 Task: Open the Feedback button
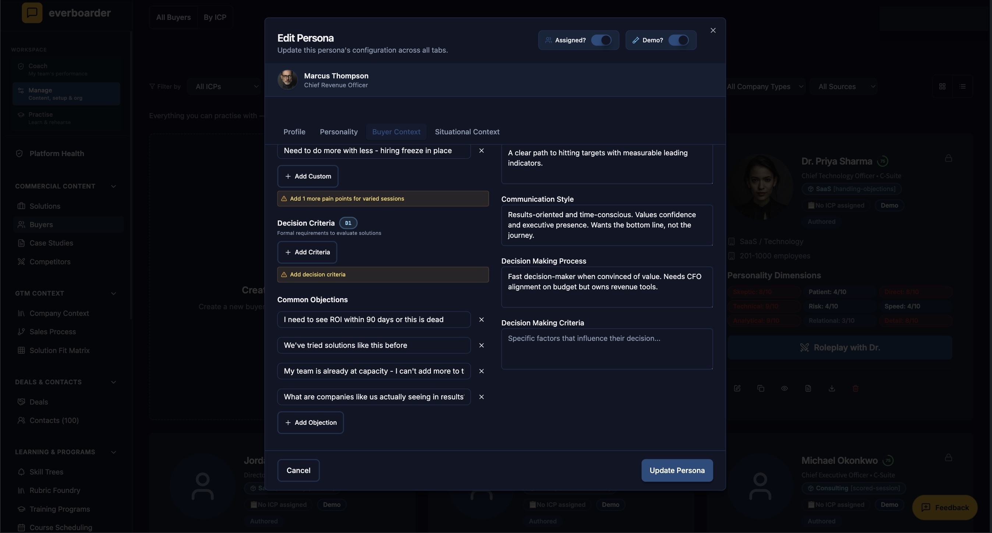coord(945,507)
